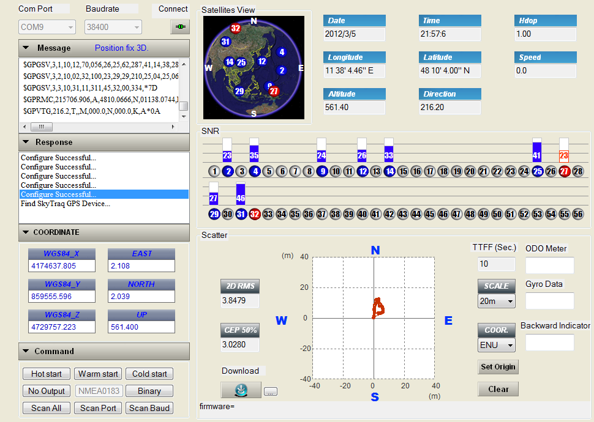Click the Scan Baud button
Viewport: 594px width, 422px height.
tap(149, 408)
